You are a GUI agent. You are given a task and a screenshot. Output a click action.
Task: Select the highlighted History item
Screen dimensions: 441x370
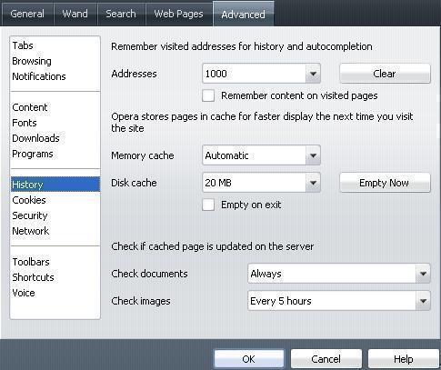pyautogui.click(x=55, y=185)
